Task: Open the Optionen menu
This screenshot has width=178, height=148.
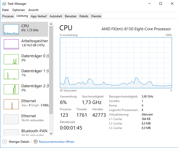Action: tap(19, 10)
